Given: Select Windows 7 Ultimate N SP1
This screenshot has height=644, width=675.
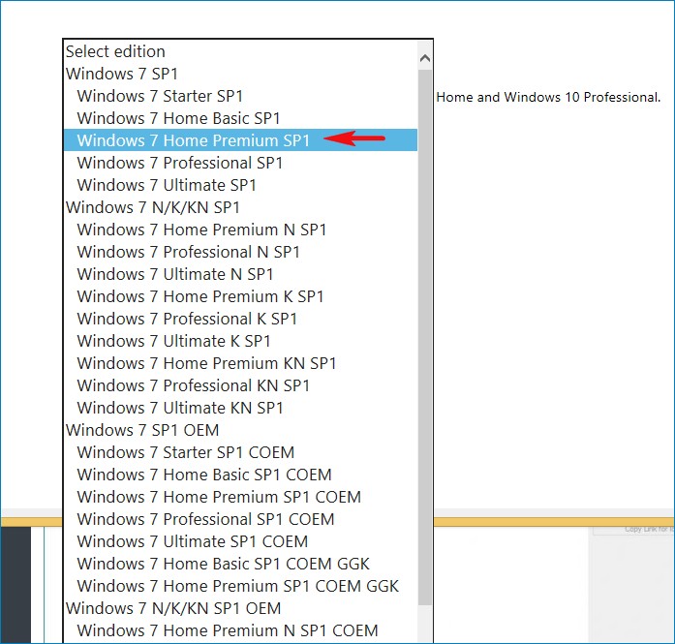Looking at the screenshot, I should tap(240, 274).
